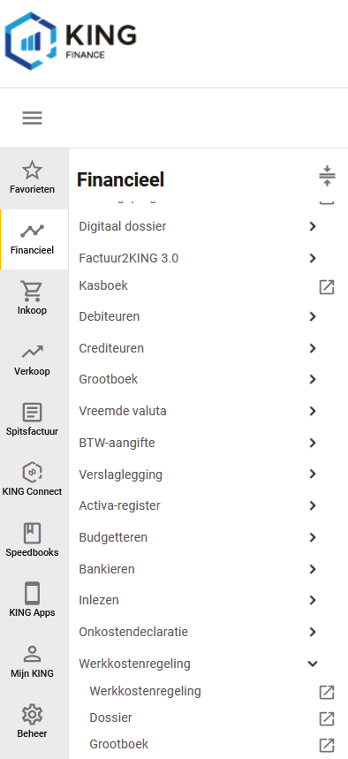Open the Verkoop trend arrow icon

coord(32,352)
